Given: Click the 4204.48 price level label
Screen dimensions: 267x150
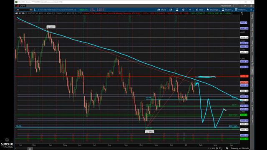Looking at the screenshot, I should tap(244, 67).
